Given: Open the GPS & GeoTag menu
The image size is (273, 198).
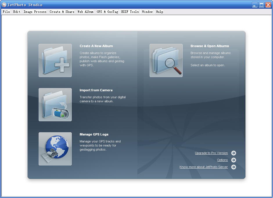Looking at the screenshot, I should coord(107,12).
